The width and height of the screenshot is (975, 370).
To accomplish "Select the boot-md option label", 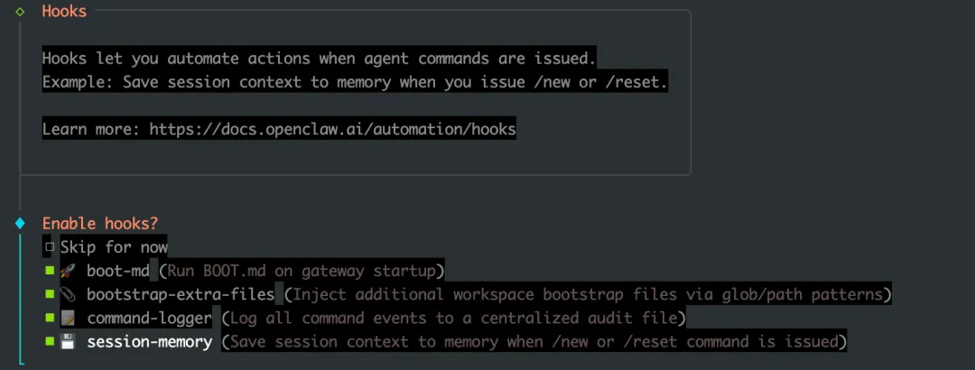I will tap(118, 271).
